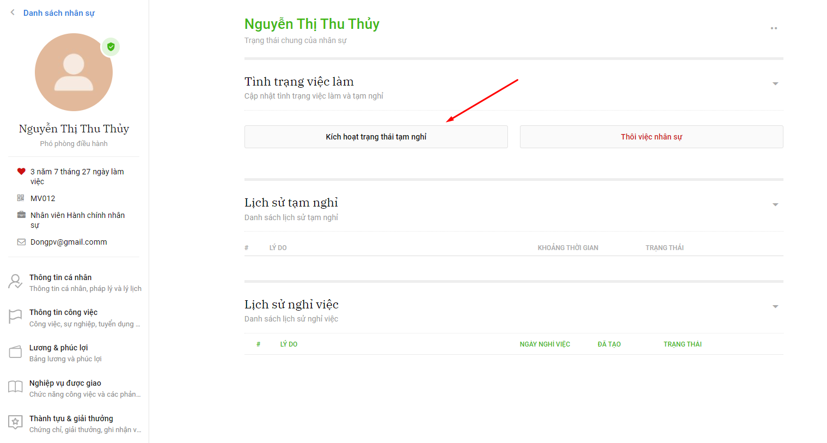Collapse the Lịch sử tạm nghỉ section arrow

pos(775,205)
